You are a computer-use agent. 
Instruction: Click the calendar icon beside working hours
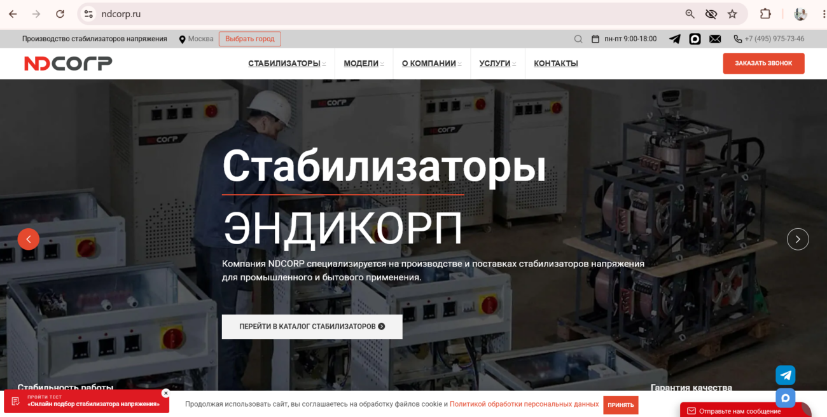595,39
